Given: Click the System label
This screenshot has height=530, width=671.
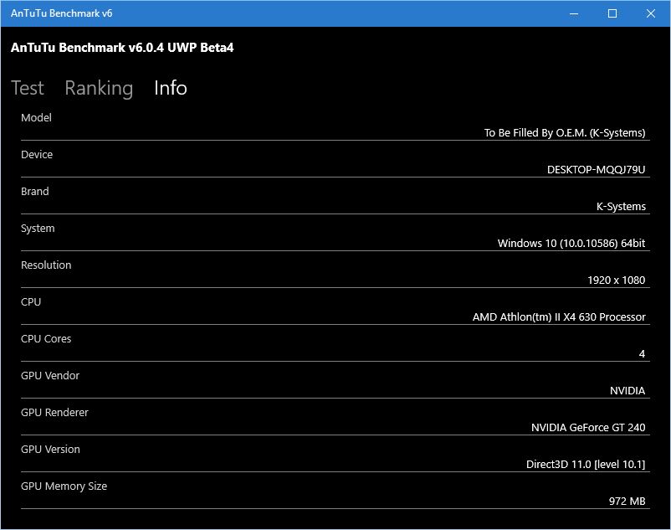Looking at the screenshot, I should (38, 229).
